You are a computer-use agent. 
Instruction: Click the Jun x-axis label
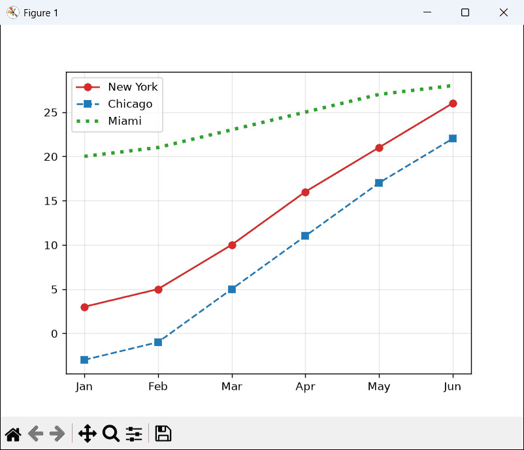[x=452, y=387]
